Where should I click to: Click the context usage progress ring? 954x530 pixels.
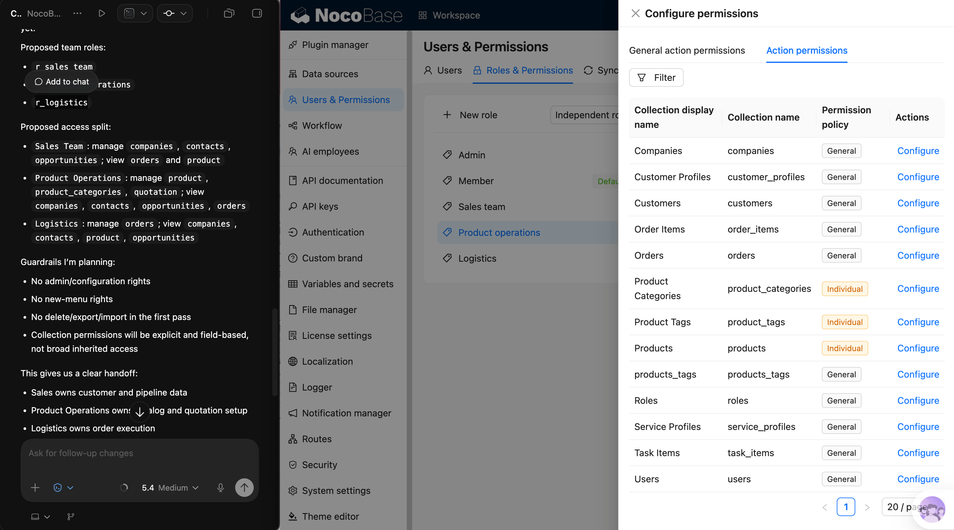point(125,487)
